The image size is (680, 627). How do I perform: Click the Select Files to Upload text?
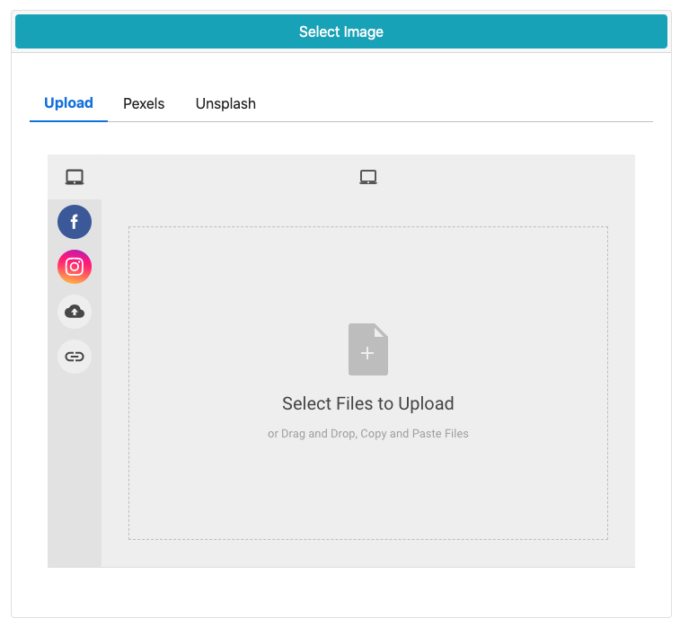368,403
